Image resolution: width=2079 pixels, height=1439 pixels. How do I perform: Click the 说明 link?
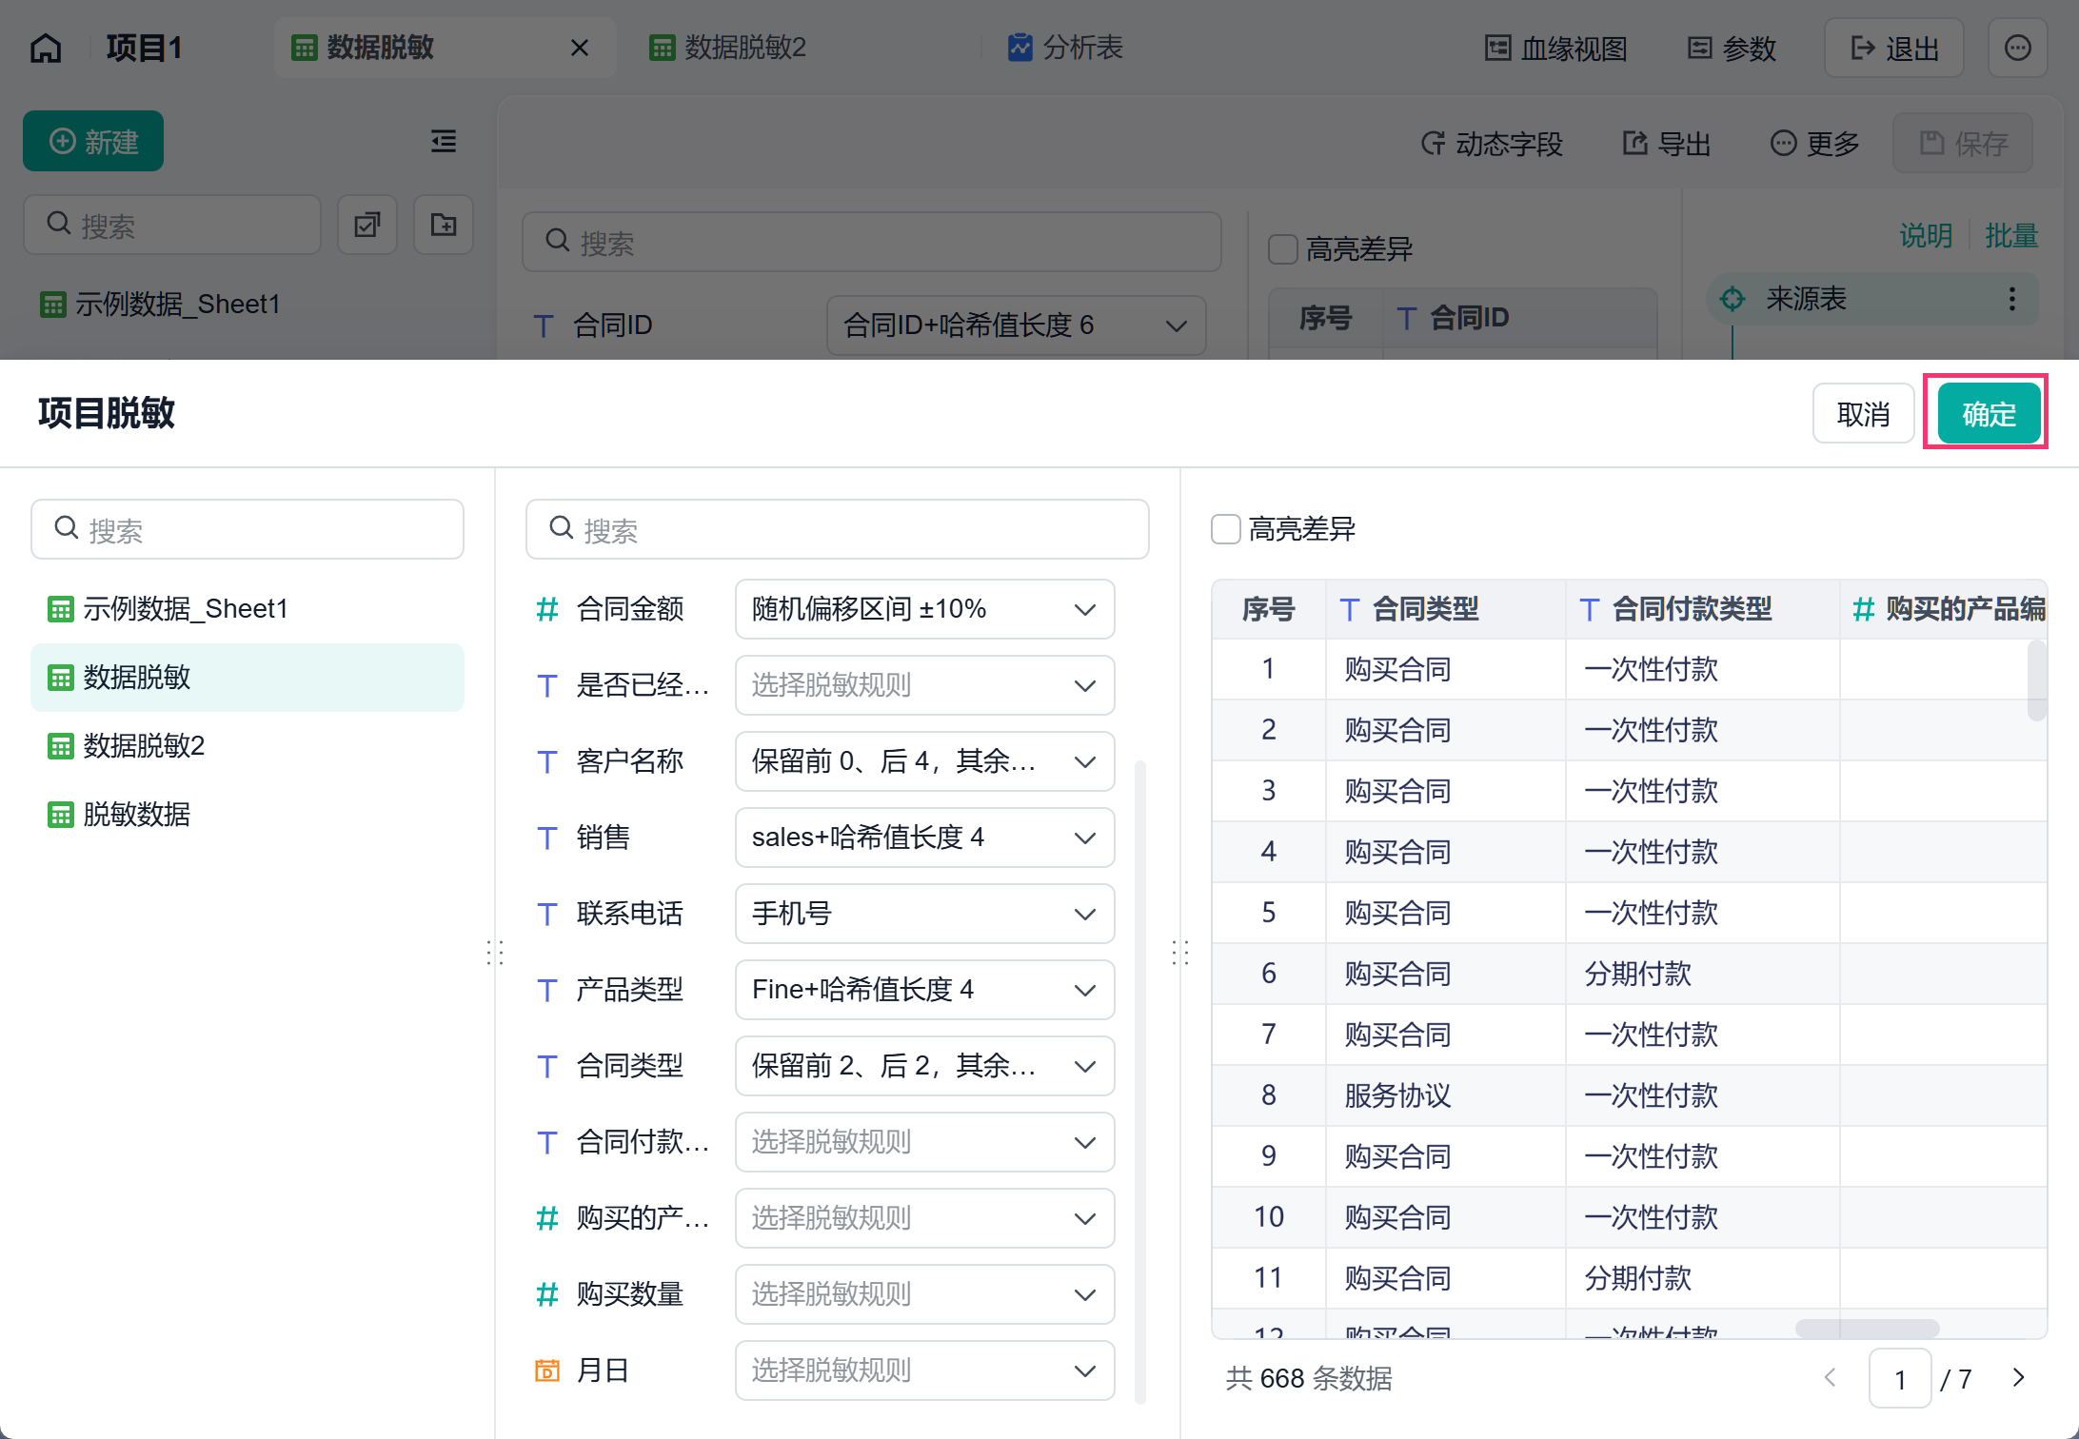coord(1926,235)
